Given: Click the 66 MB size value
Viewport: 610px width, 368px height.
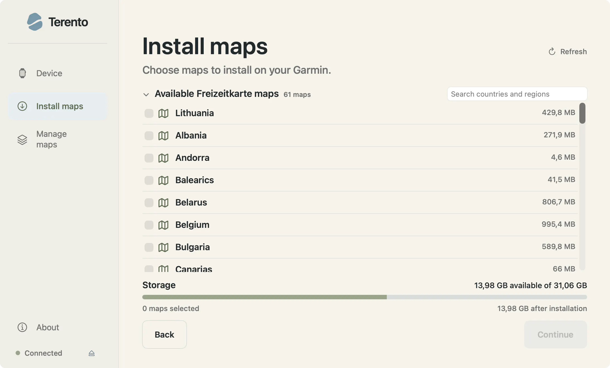Looking at the screenshot, I should (564, 269).
